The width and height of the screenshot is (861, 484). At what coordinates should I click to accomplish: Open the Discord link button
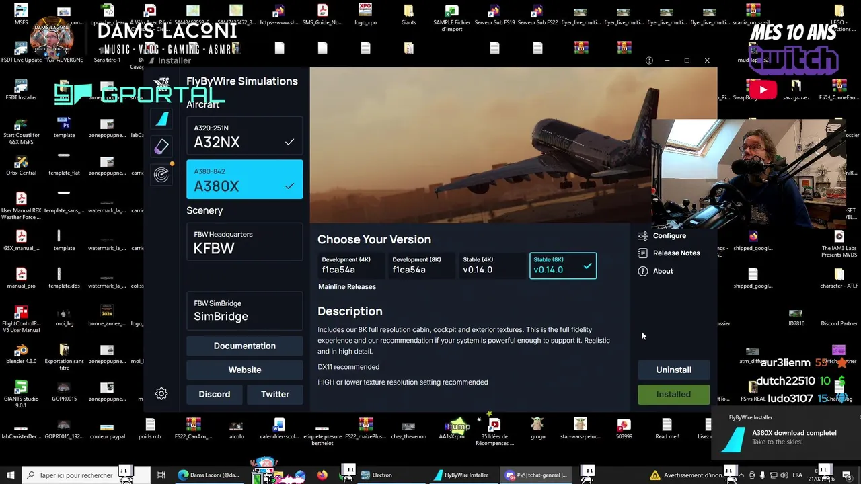[x=215, y=394]
